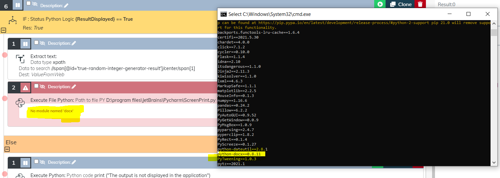Toggle breakpoint dot beside Extract text step
The image size is (500, 178).
point(5,55)
